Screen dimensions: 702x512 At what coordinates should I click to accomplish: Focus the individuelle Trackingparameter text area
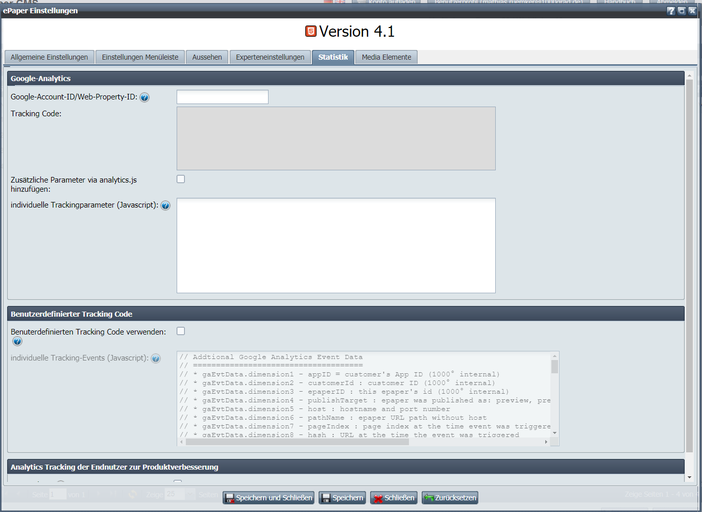(336, 245)
